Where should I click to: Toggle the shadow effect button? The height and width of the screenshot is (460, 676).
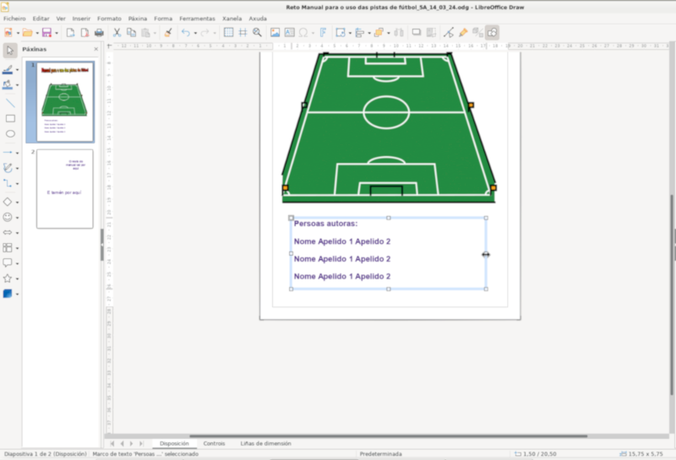(416, 32)
